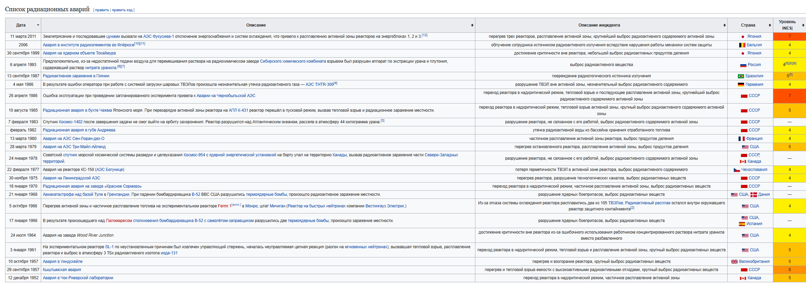Open the Бельгия country link
This screenshot has height=285, width=806.
tap(754, 45)
